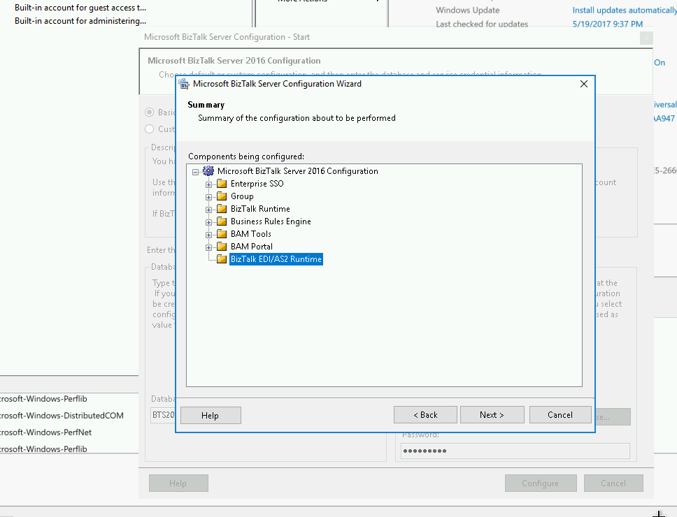
Task: Click the folder icon beside Enterprise SSO
Action: pos(222,184)
